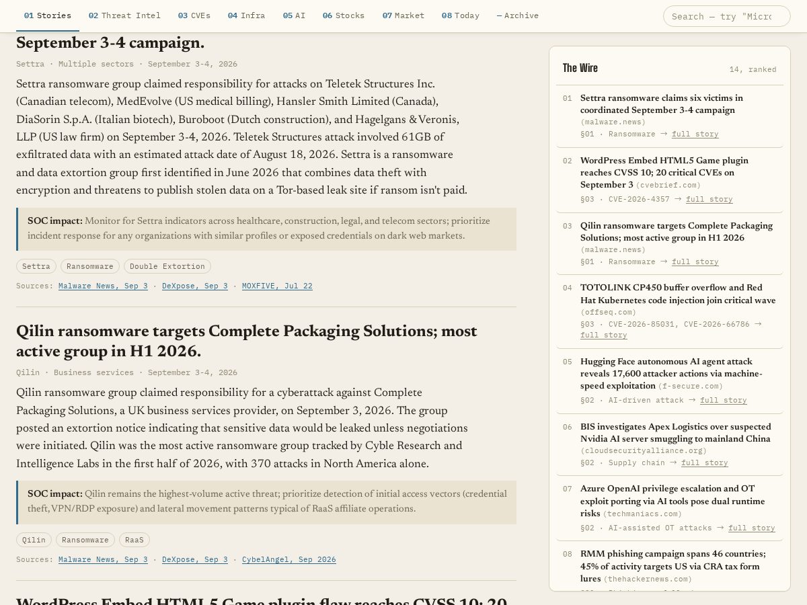Open the 06 Stocks tab
807x605 pixels.
point(343,15)
